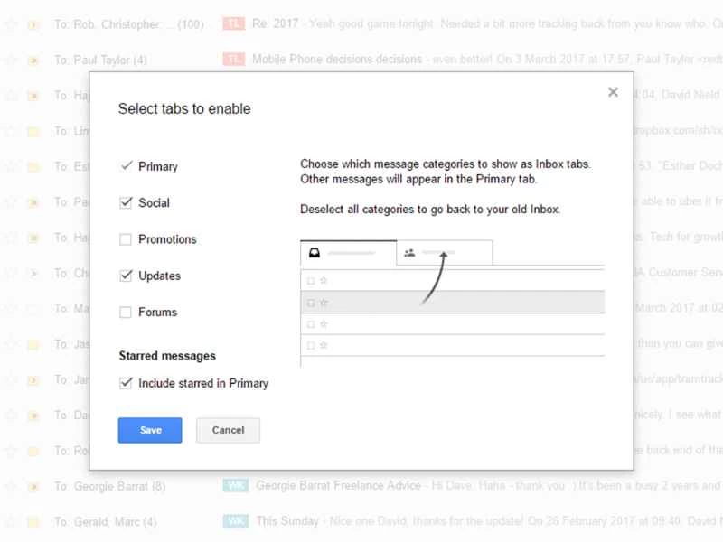Viewport: 723px width, 542px height.
Task: Enable the Forums category
Action: click(127, 312)
